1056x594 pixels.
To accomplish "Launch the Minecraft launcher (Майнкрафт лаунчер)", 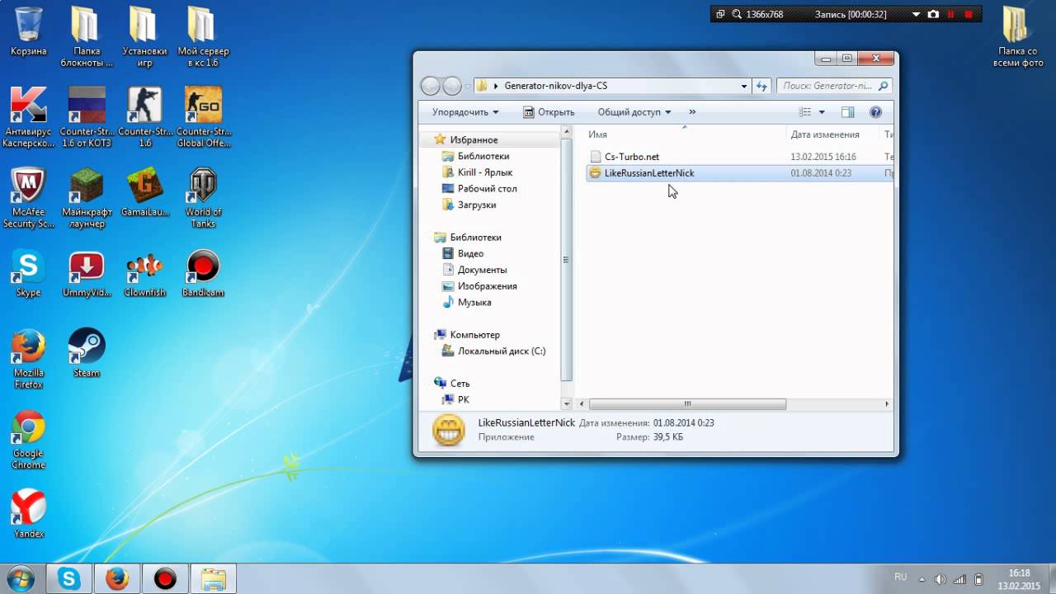I will coord(87,198).
